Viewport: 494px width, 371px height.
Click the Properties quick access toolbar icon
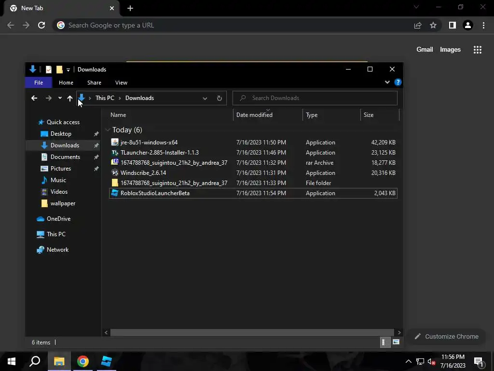click(49, 70)
